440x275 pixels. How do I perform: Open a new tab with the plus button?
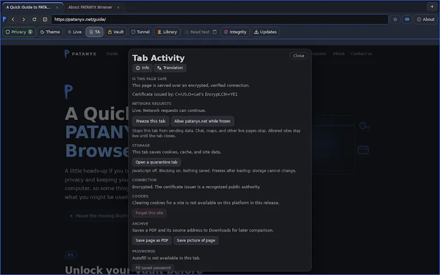pos(432,7)
